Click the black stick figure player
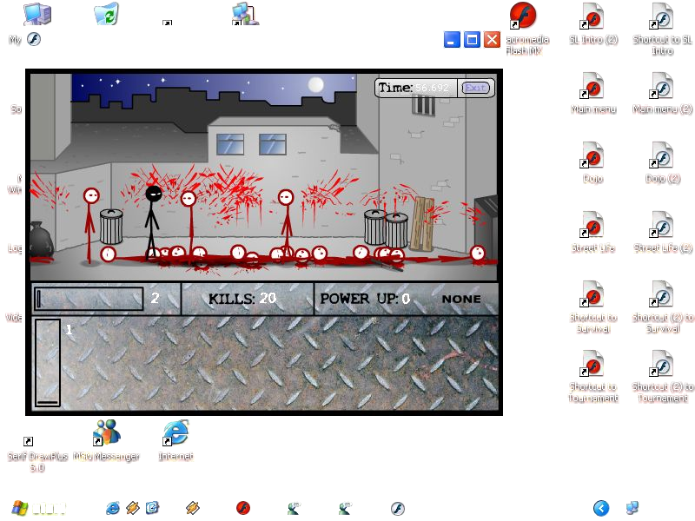This screenshot has width=695, height=521. click(153, 223)
